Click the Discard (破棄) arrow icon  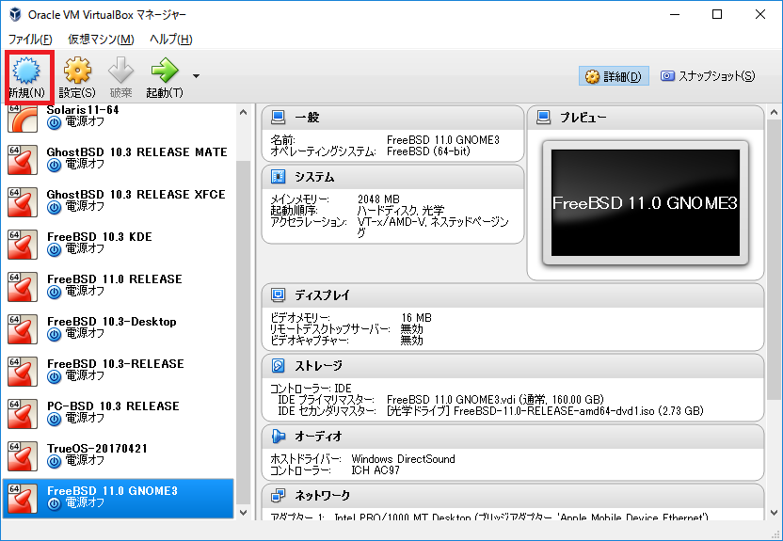coord(120,70)
